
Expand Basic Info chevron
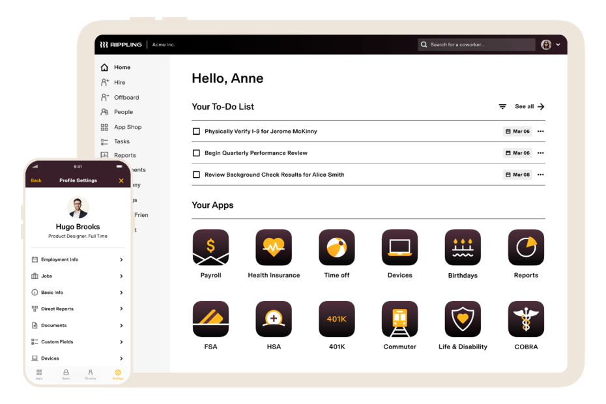pos(121,293)
